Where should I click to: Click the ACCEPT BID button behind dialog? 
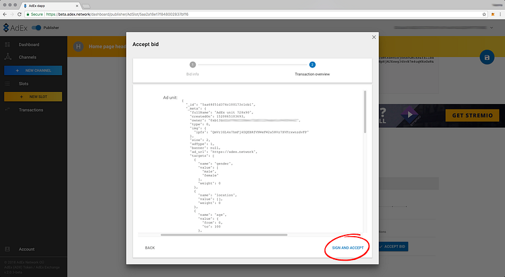[393, 247]
